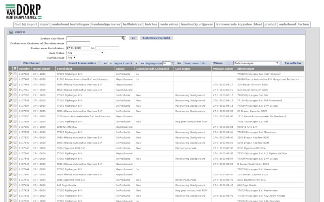Jump to last page with >> arrow
Image resolution: width=324 pixels, height=202 pixels.
pos(142,63)
